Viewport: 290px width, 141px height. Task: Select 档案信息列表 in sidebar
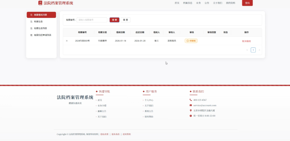pos(41,28)
